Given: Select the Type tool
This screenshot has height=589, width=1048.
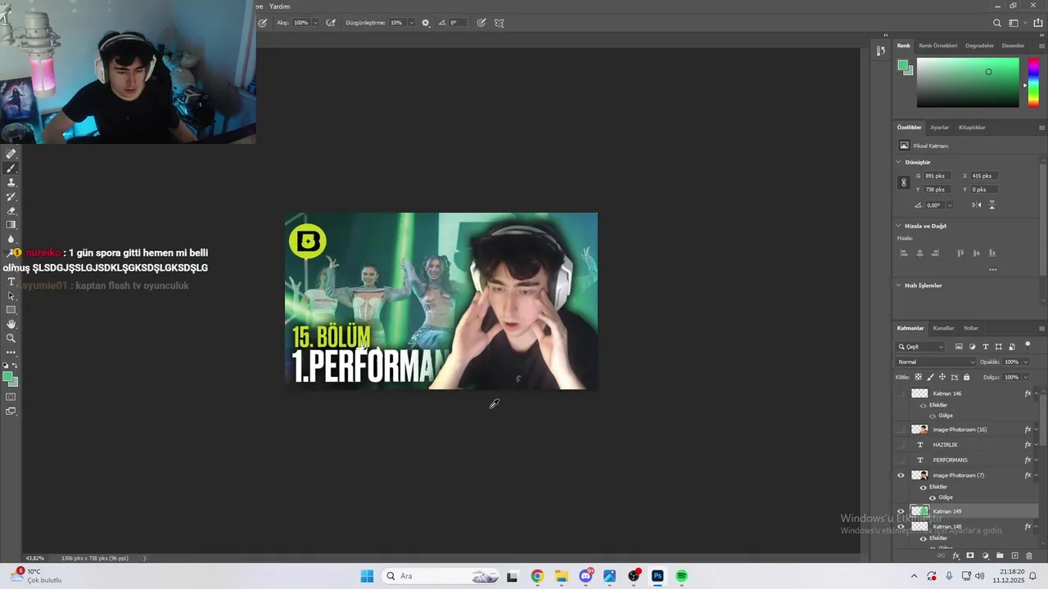Looking at the screenshot, I should tap(11, 281).
